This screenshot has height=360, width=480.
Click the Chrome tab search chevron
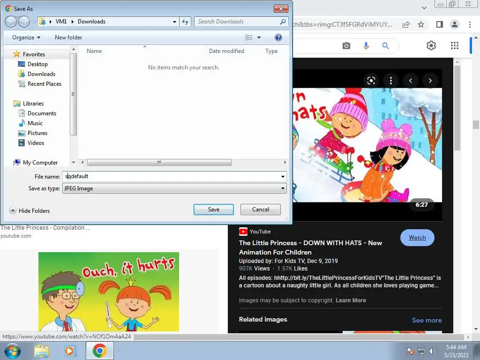tap(424, 7)
